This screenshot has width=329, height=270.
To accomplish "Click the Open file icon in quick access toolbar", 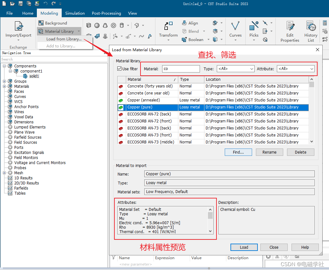I will pyautogui.click(x=12, y=3).
